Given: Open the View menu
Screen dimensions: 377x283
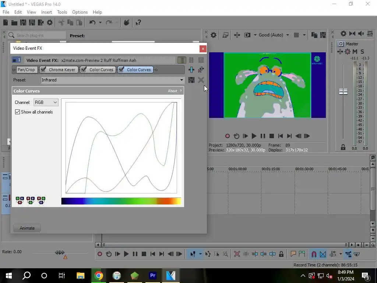Looking at the screenshot, I should [31, 12].
